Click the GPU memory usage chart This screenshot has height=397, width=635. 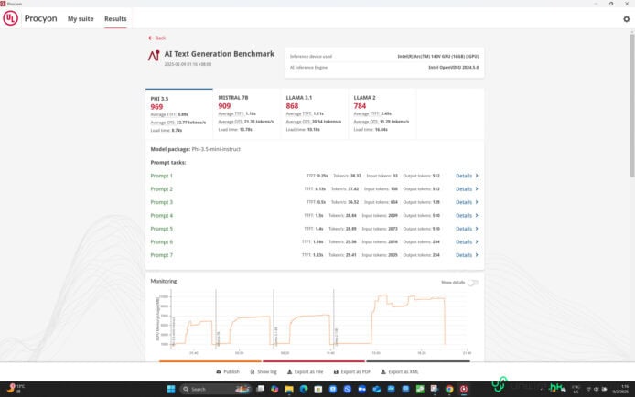coord(311,320)
